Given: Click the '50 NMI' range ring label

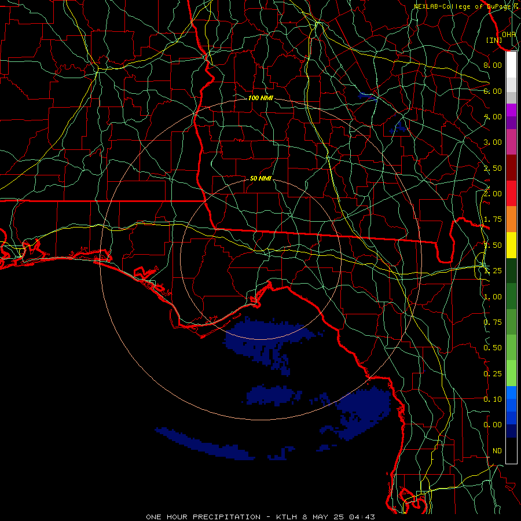Looking at the screenshot, I should pos(260,178).
